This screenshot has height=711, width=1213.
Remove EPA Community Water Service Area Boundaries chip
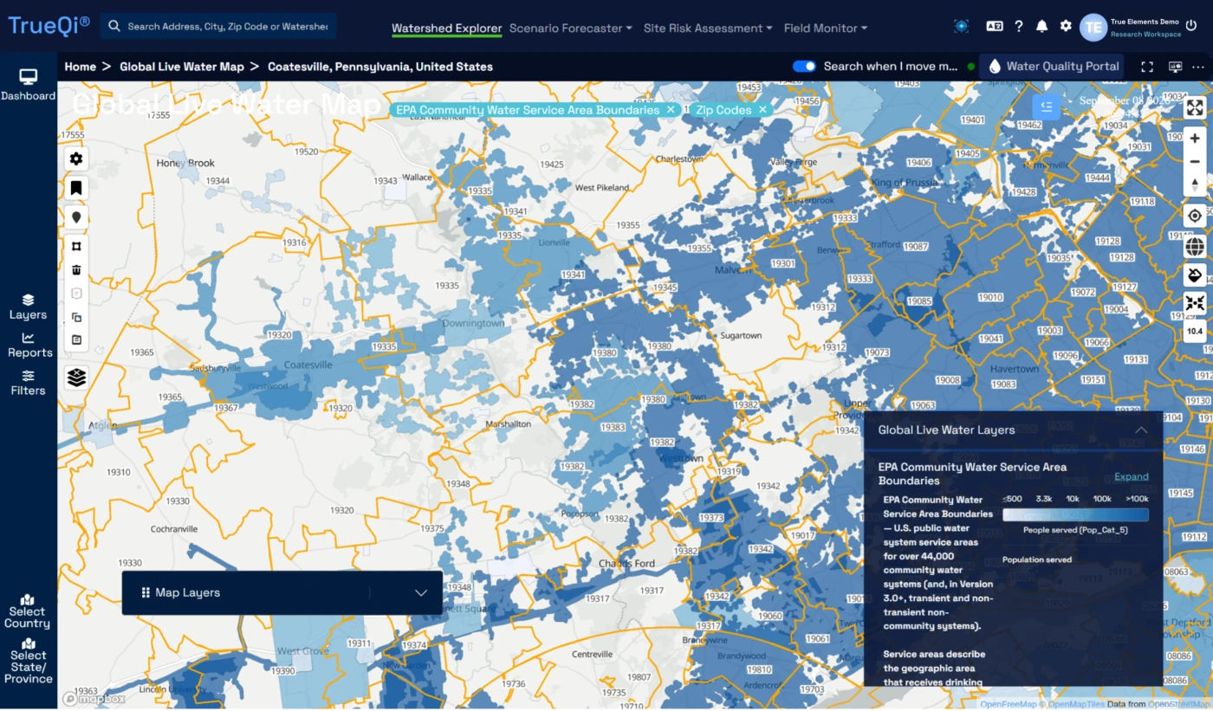coord(671,110)
